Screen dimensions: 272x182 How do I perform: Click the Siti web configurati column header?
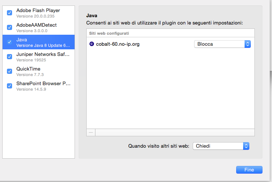(x=170, y=33)
